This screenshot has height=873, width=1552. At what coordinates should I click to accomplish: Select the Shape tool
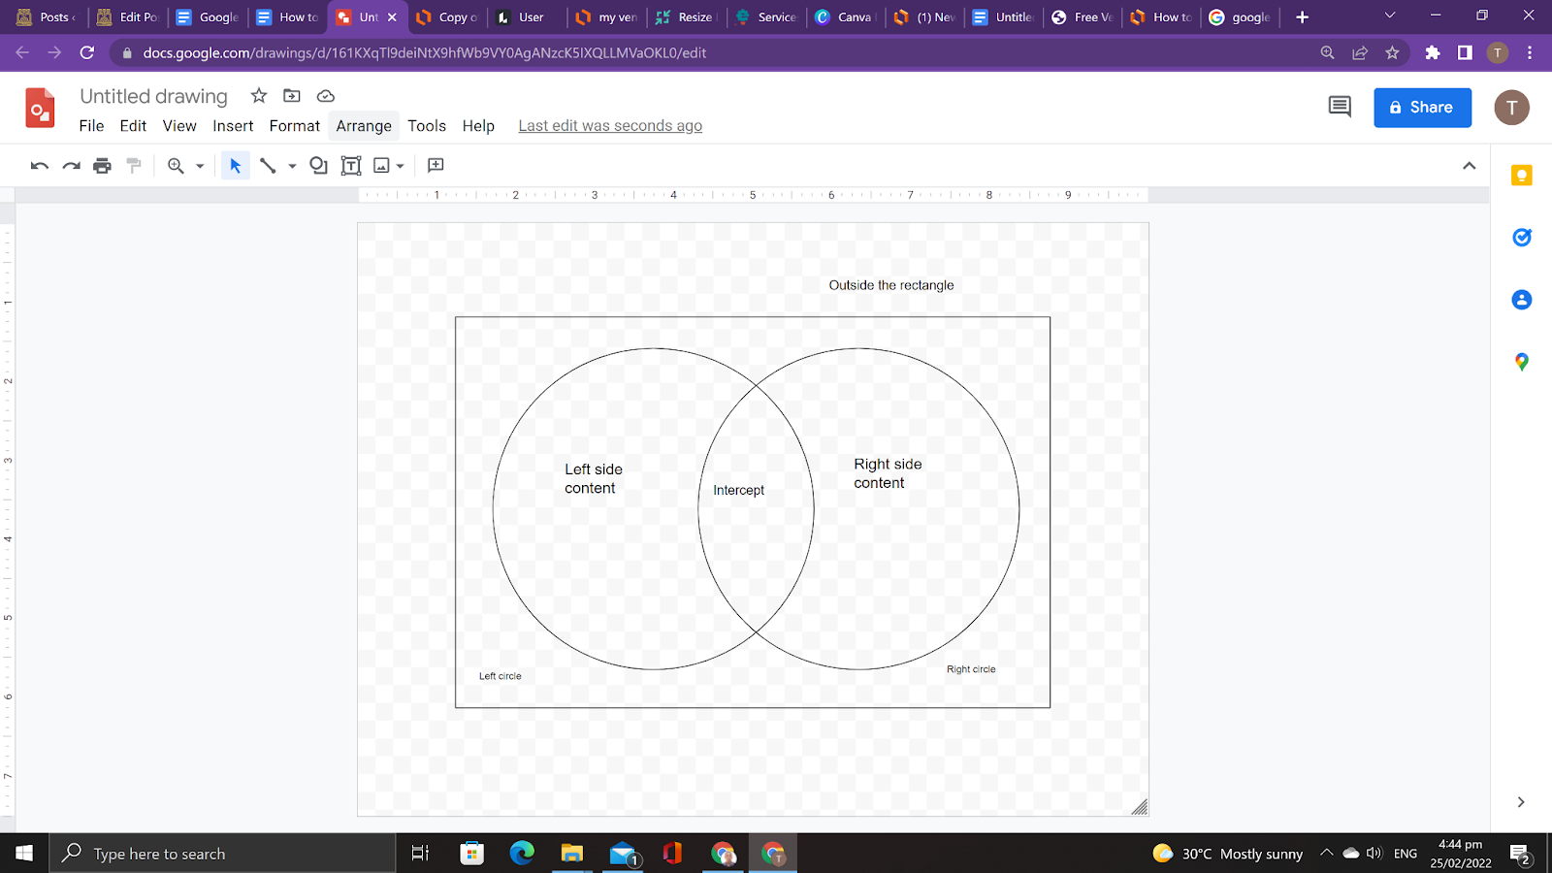[x=318, y=166]
